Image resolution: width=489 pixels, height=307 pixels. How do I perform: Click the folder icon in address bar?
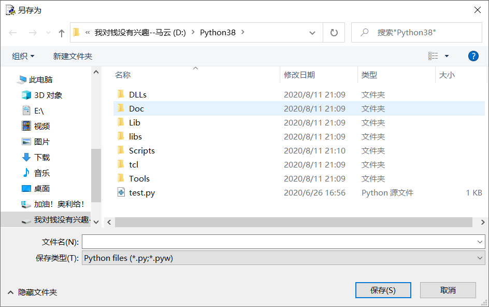pos(77,32)
